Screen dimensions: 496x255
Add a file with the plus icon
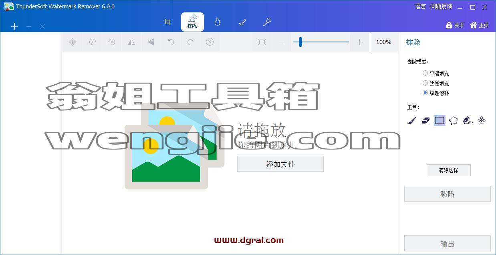click(14, 26)
